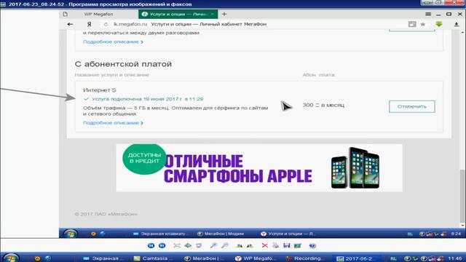Print the image using printer icon

click(275, 246)
